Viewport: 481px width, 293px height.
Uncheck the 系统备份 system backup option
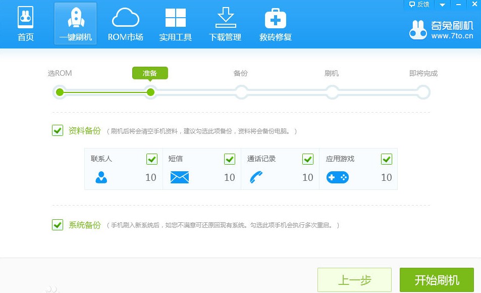(57, 225)
